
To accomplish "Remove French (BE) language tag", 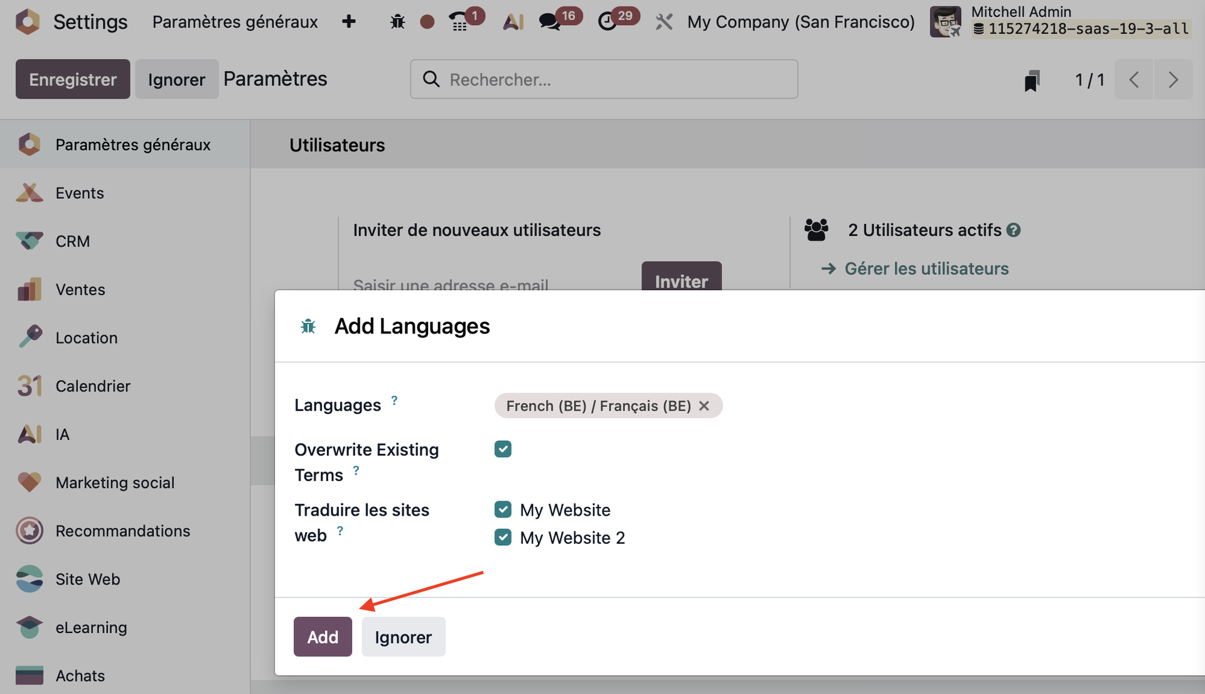I will 704,406.
